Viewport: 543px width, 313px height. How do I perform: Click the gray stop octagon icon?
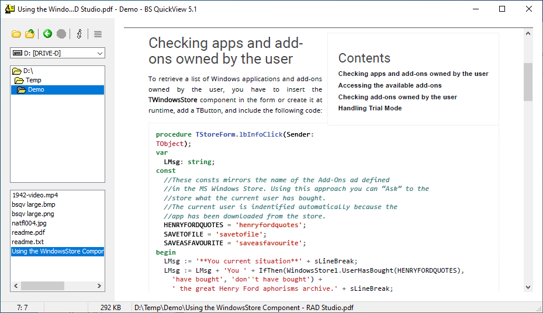click(61, 33)
